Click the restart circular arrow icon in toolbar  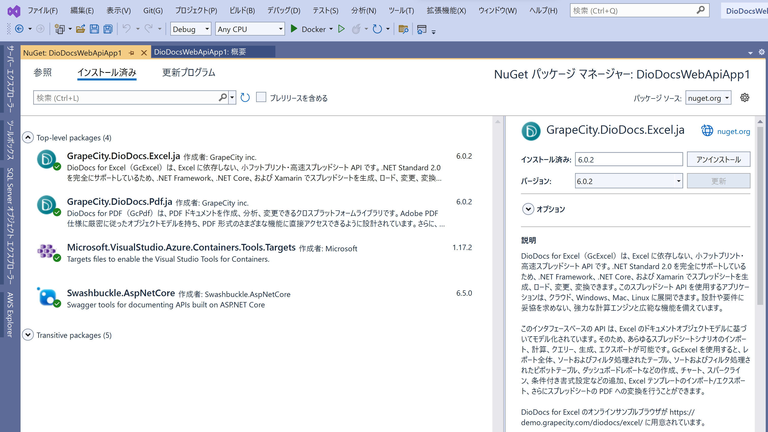(x=377, y=29)
